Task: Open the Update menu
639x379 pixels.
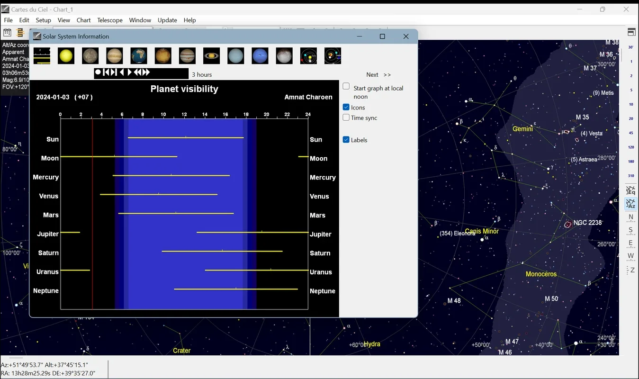Action: pyautogui.click(x=167, y=20)
